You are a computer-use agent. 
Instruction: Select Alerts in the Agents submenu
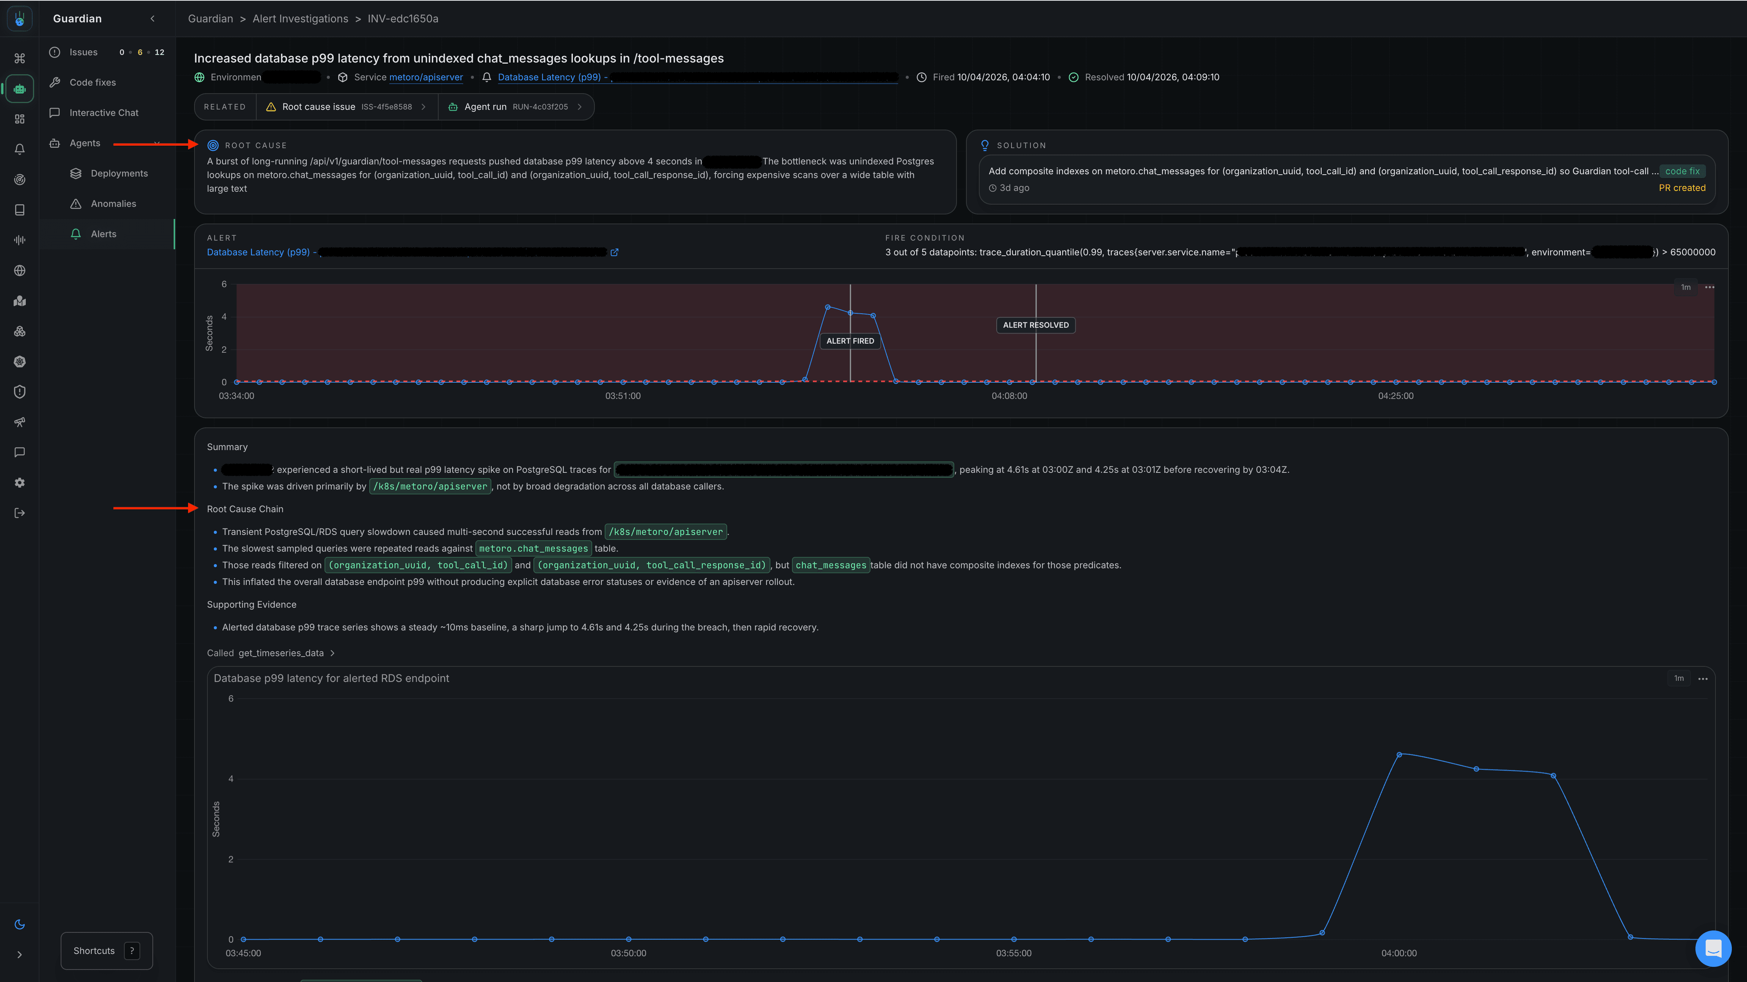tap(104, 233)
